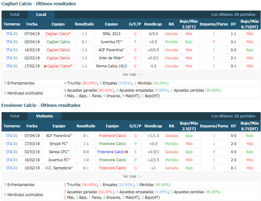The height and width of the screenshot is (201, 261).
Task: Click the handicap +1 in the Sampdoria row
Action: click(x=153, y=168)
